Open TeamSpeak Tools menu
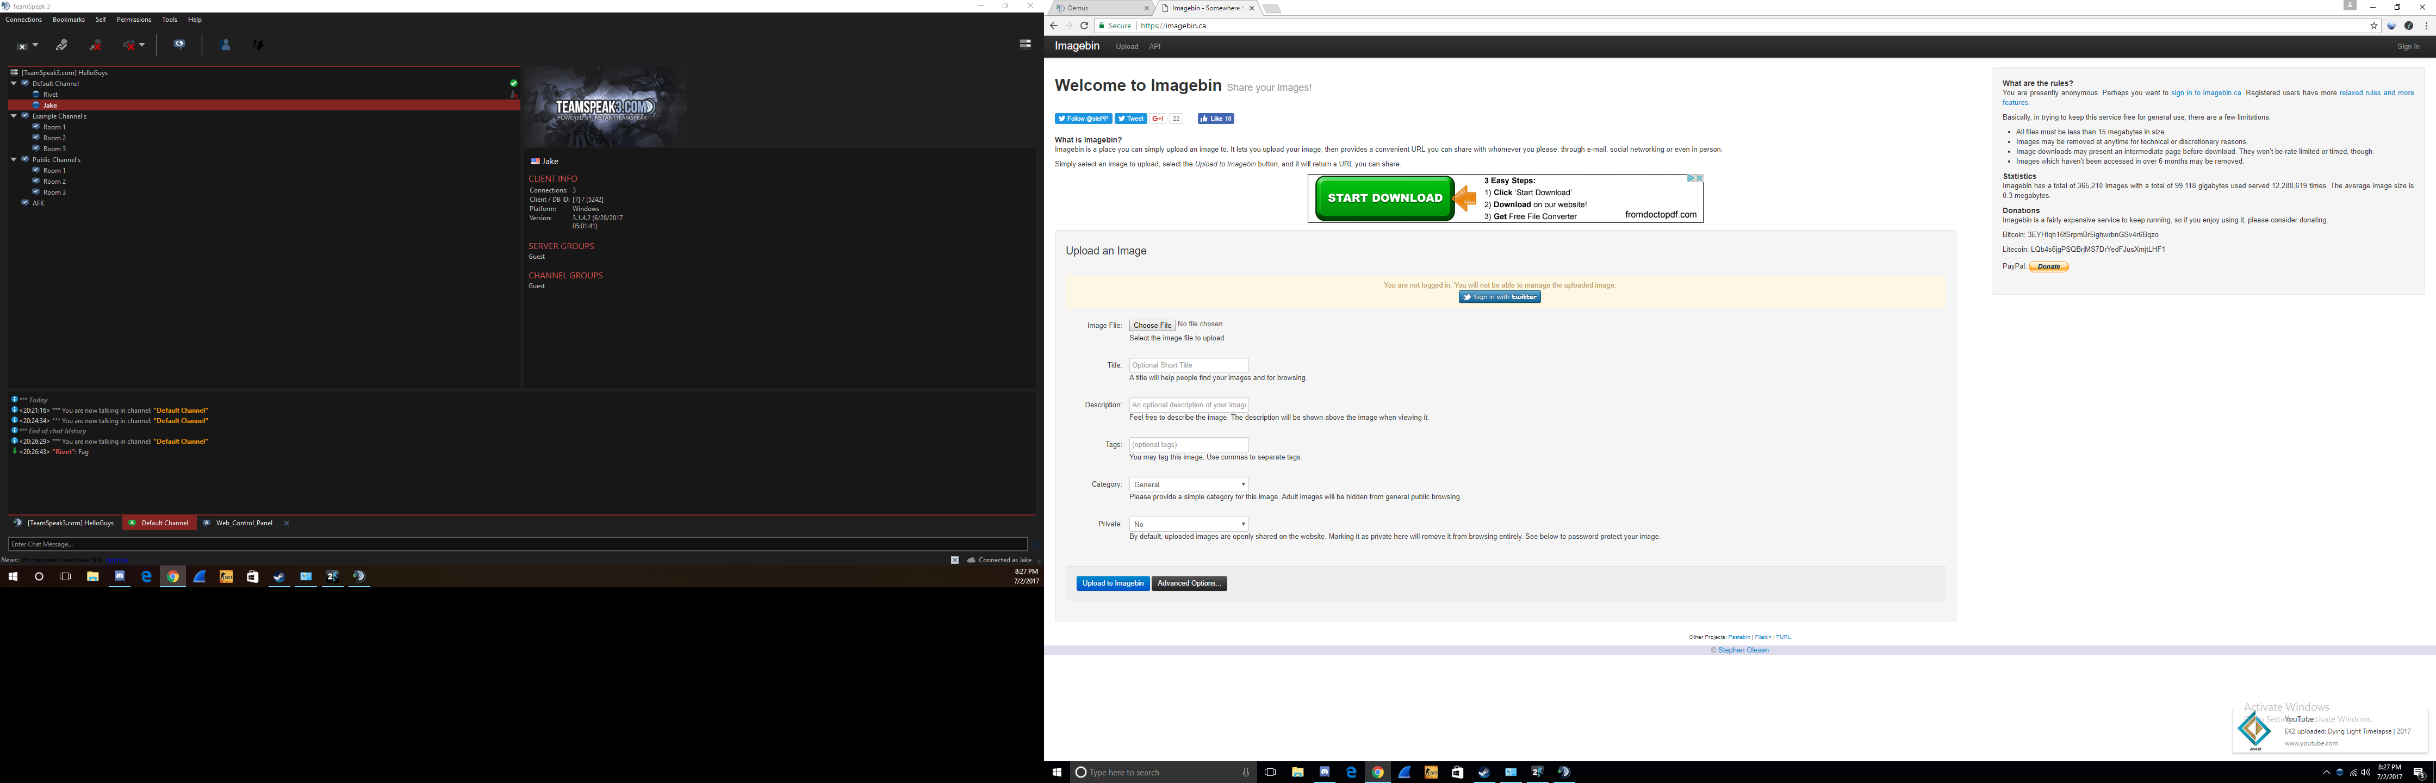This screenshot has height=783, width=2436. click(x=169, y=19)
